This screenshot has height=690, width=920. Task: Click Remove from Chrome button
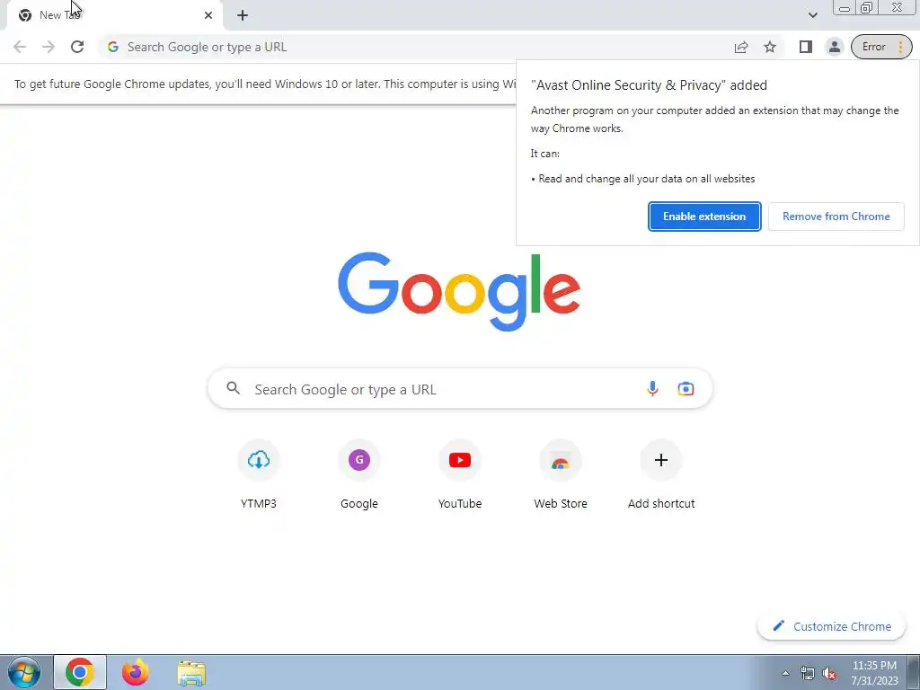tap(836, 217)
